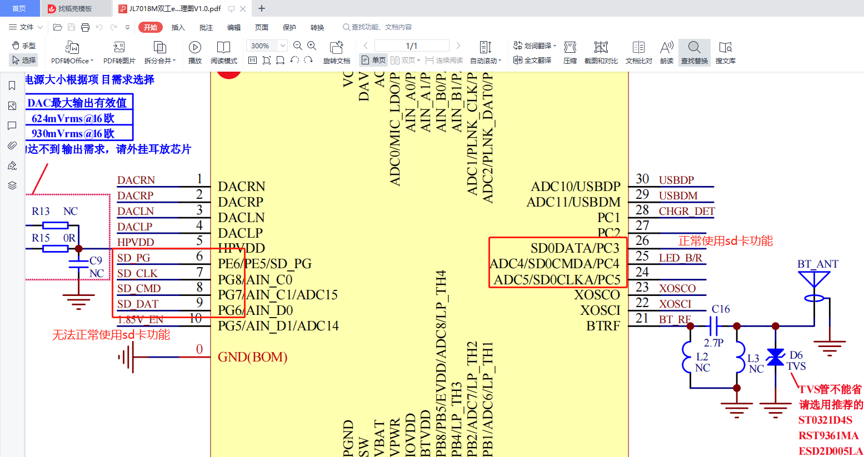This screenshot has height=457, width=864.
Task: Zoom out with the minus magnifier
Action: coord(297,46)
